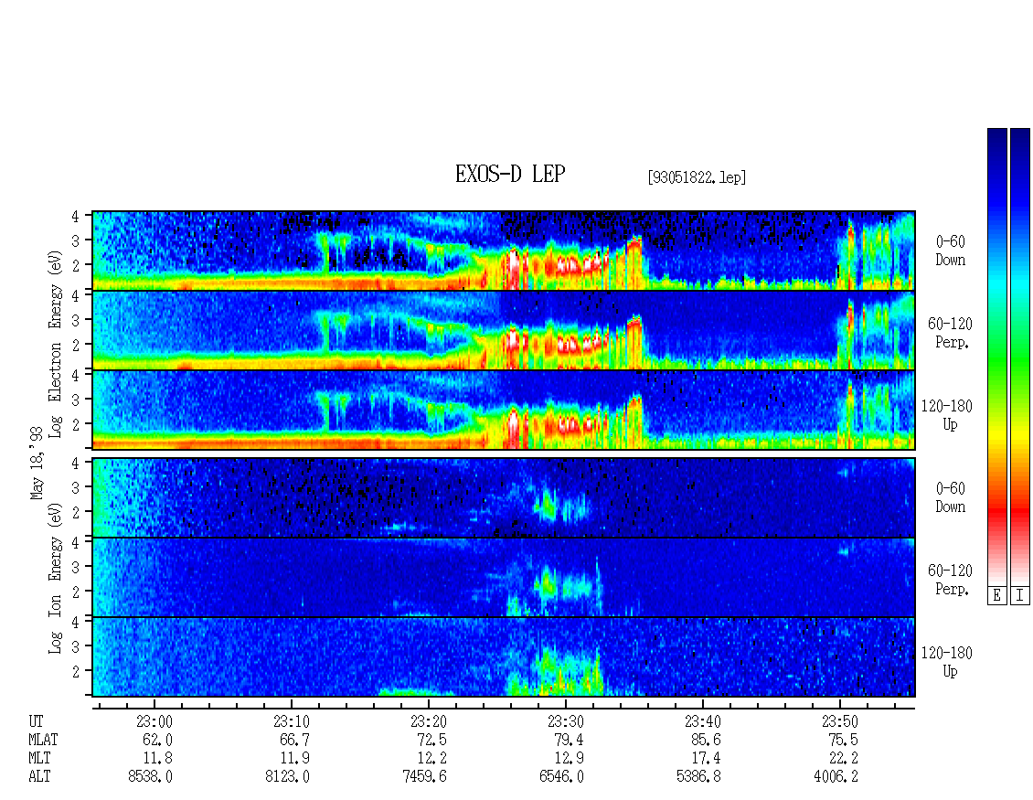Click the electron 120-180 Up spectrogram panel
1033x800 pixels.
[504, 410]
